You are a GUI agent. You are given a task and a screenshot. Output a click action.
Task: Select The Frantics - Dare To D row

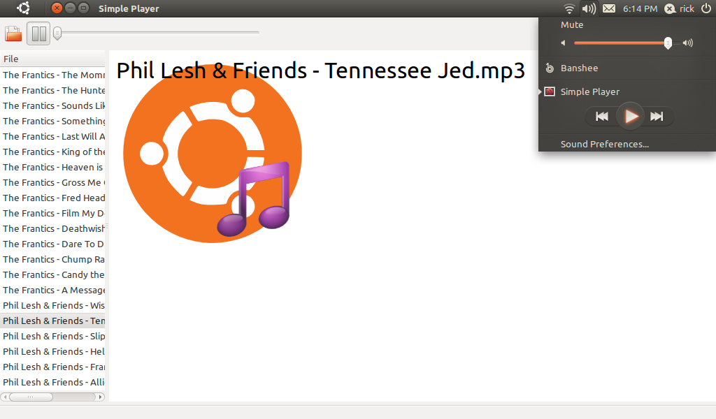52,244
